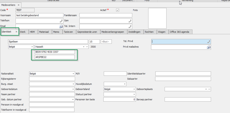Viewport: 230px width, 113px height.
Task: Switch to the HRM tab
Action: coord(33,32)
